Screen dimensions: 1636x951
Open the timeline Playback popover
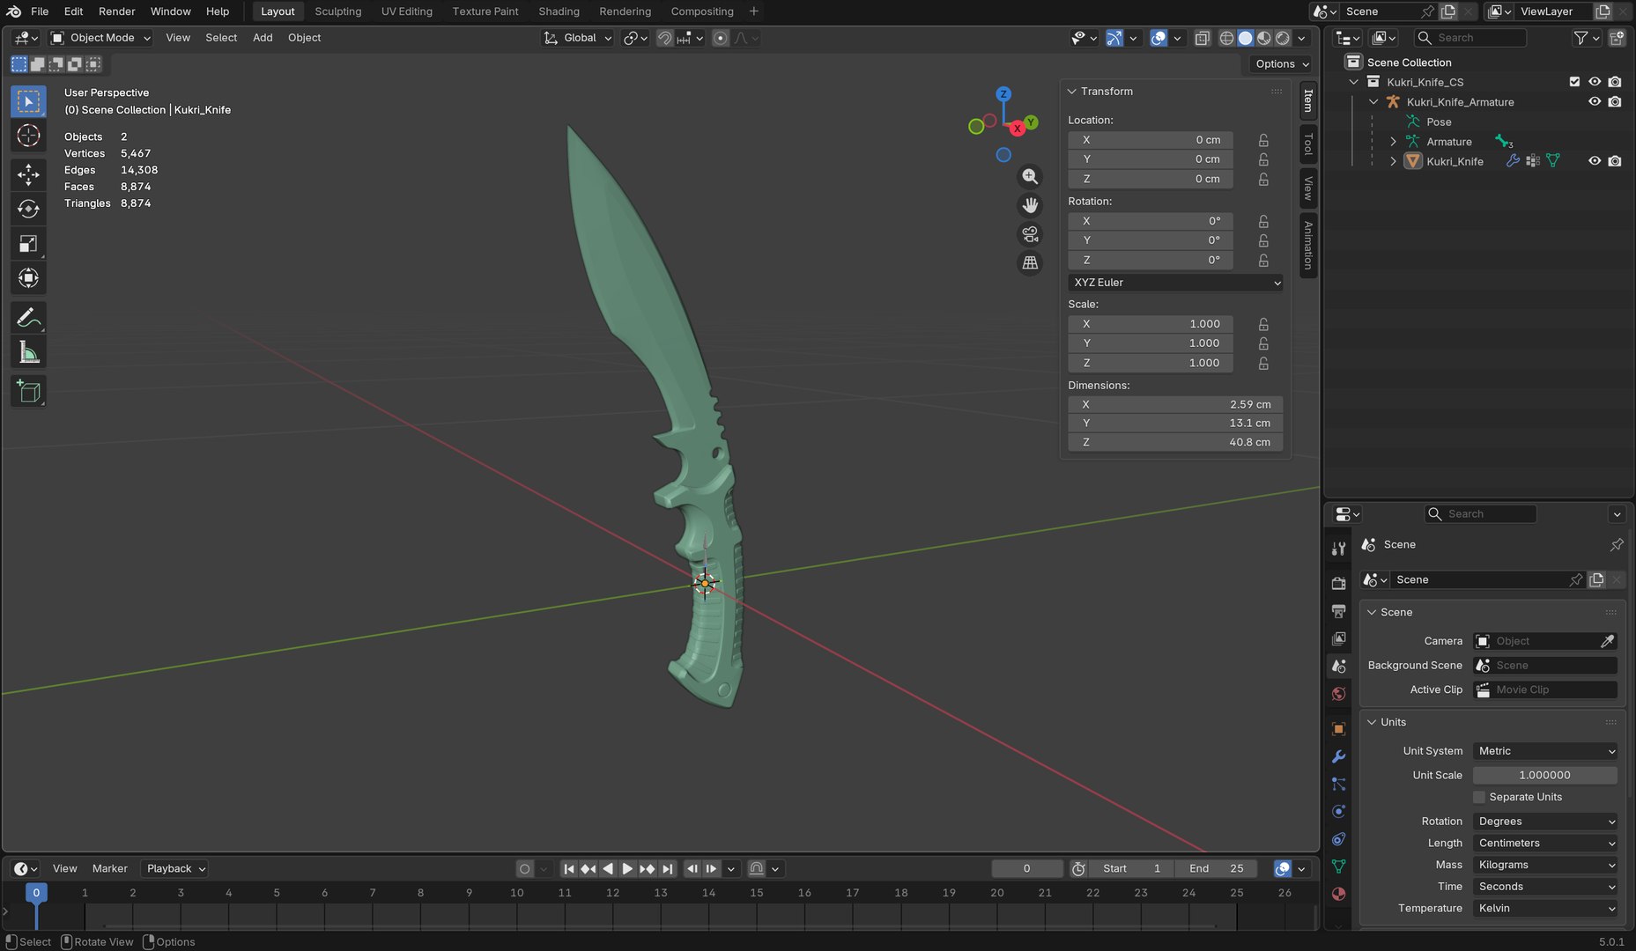[175, 868]
